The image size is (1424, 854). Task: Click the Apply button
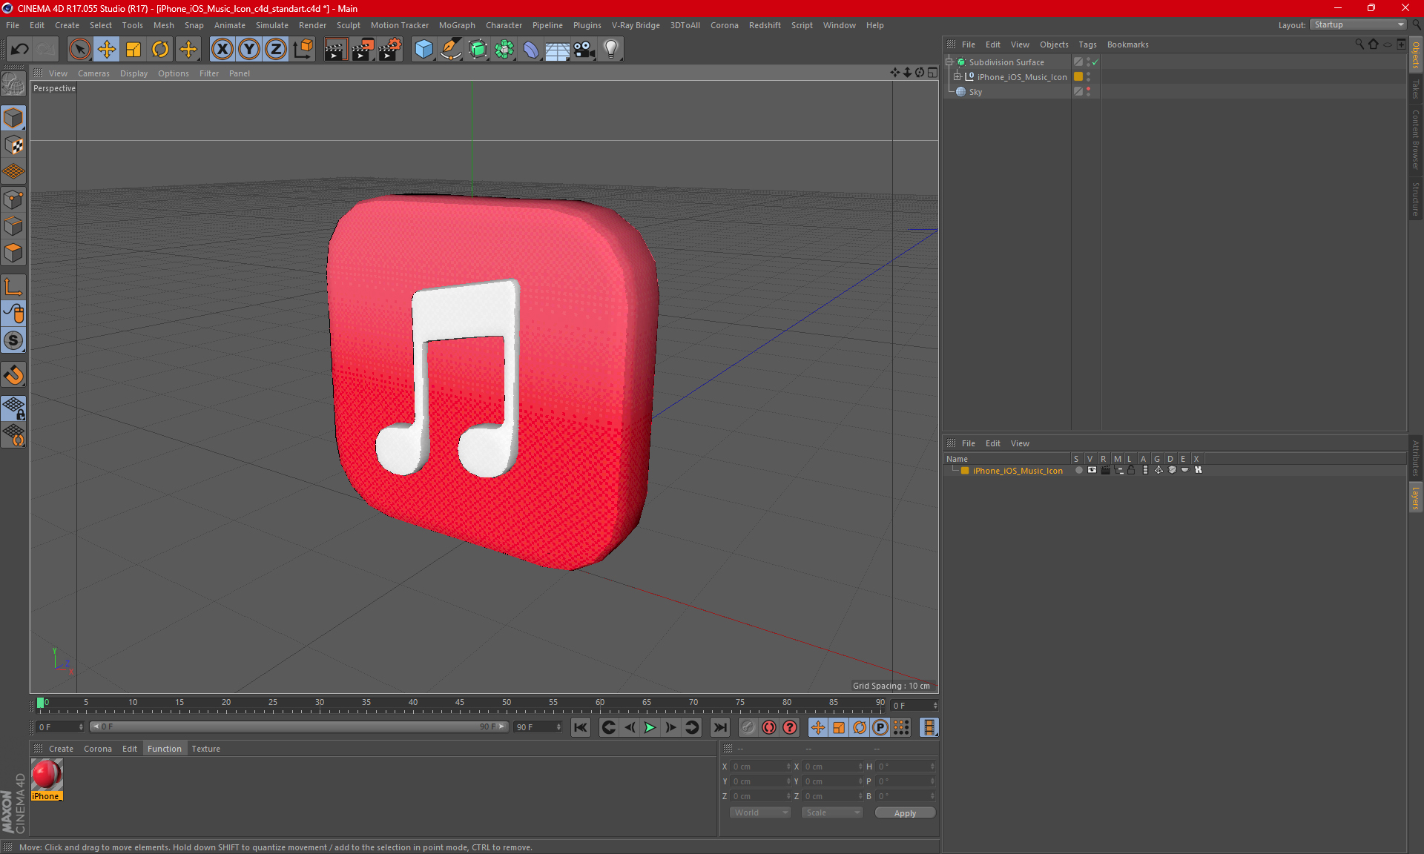905,813
